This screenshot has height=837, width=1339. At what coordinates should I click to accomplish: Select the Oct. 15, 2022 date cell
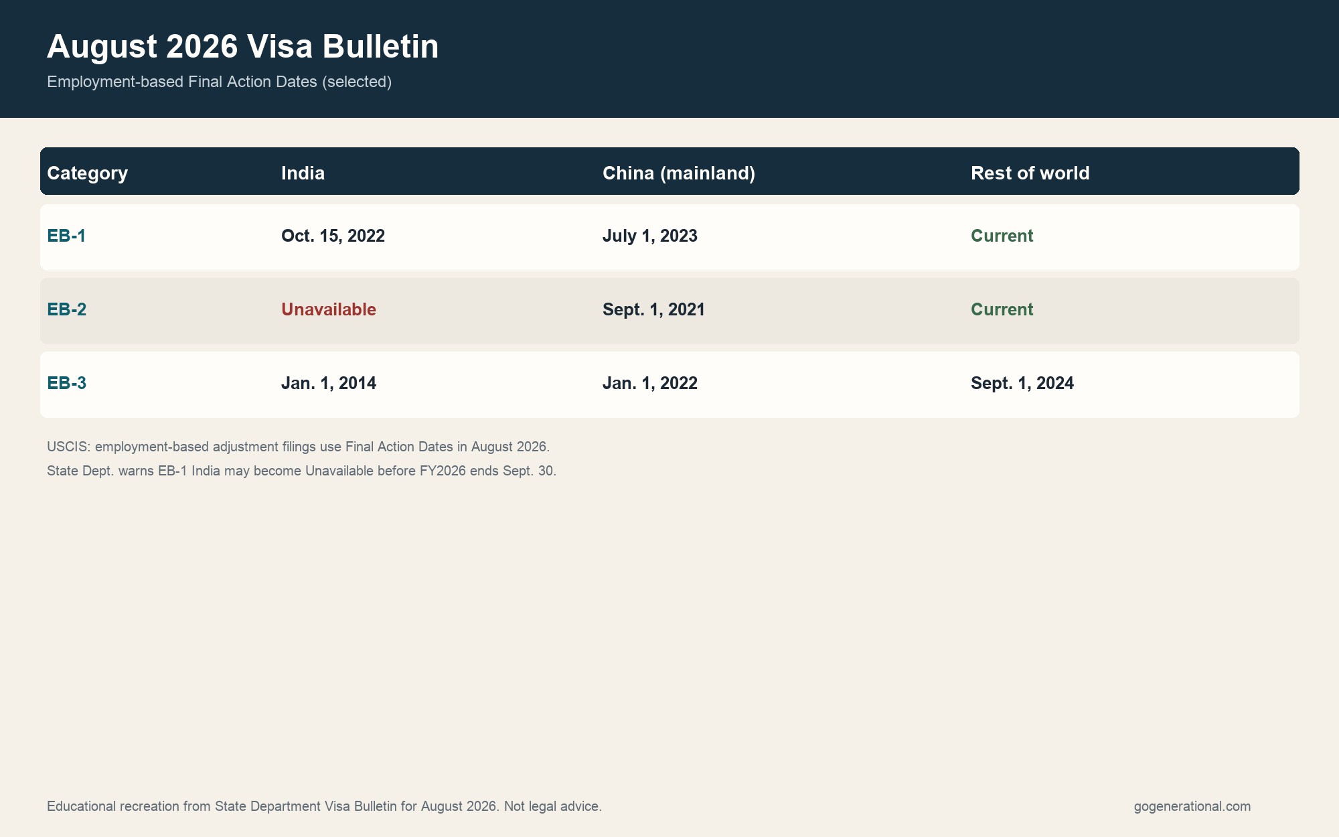[x=333, y=236]
